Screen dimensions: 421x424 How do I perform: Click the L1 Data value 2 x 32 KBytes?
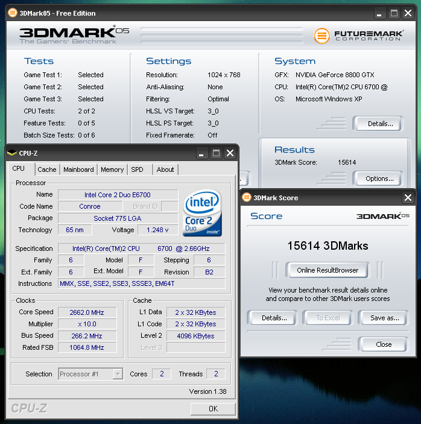[196, 312]
